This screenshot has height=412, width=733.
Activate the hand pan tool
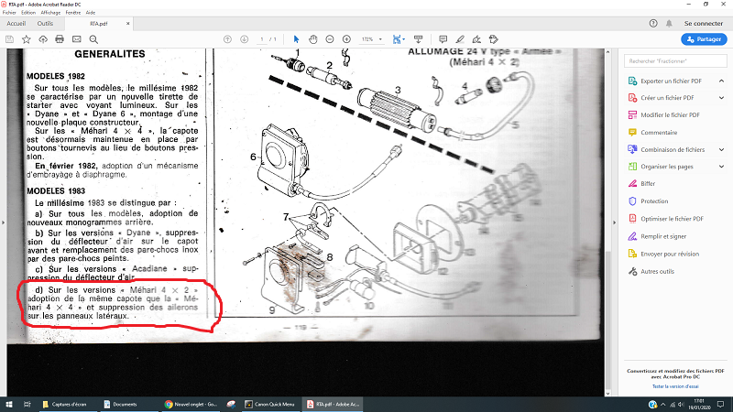coord(312,39)
